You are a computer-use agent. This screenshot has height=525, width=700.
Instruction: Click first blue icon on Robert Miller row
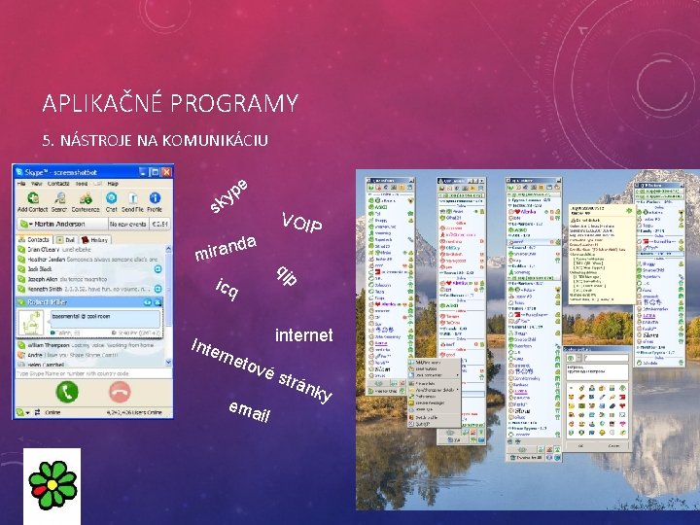point(148,302)
